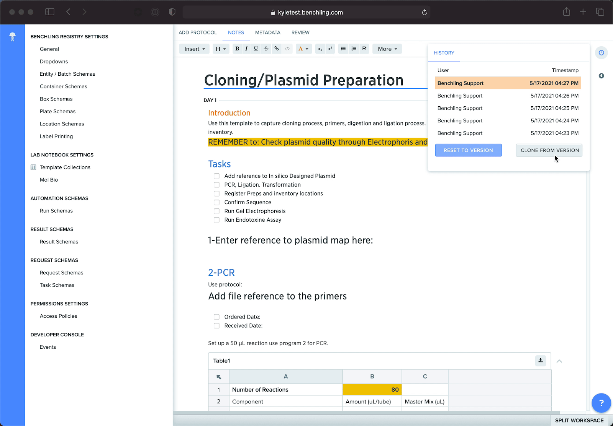613x426 pixels.
Task: Select yellow cell B1 containing 80
Action: point(372,390)
